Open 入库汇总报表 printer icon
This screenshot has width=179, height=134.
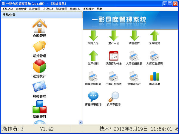[x=155, y=56]
